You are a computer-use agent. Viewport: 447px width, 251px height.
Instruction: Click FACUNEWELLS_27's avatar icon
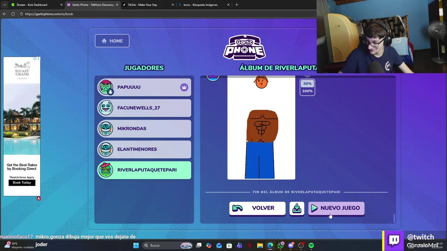[106, 108]
